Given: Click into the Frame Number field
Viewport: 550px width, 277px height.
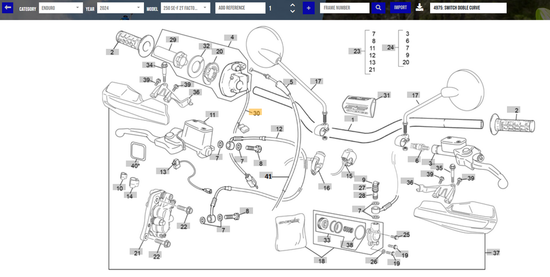Looking at the screenshot, I should pos(344,8).
